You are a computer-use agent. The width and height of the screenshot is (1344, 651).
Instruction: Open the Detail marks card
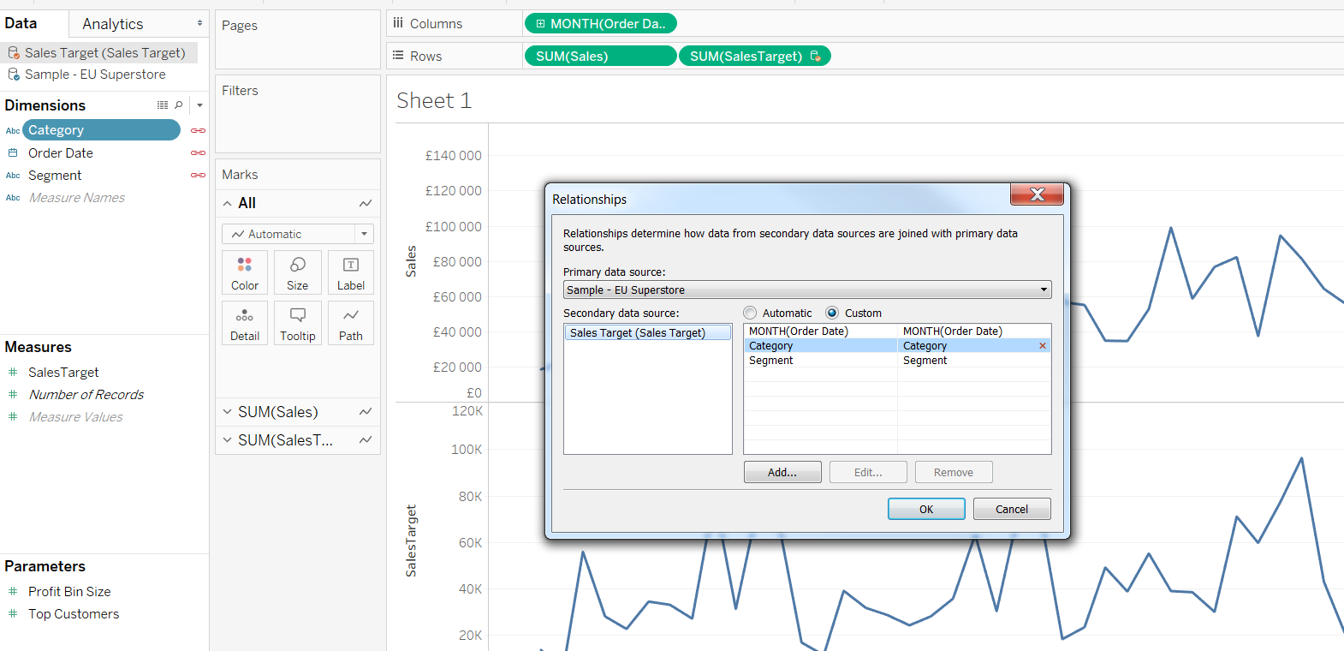click(x=245, y=323)
